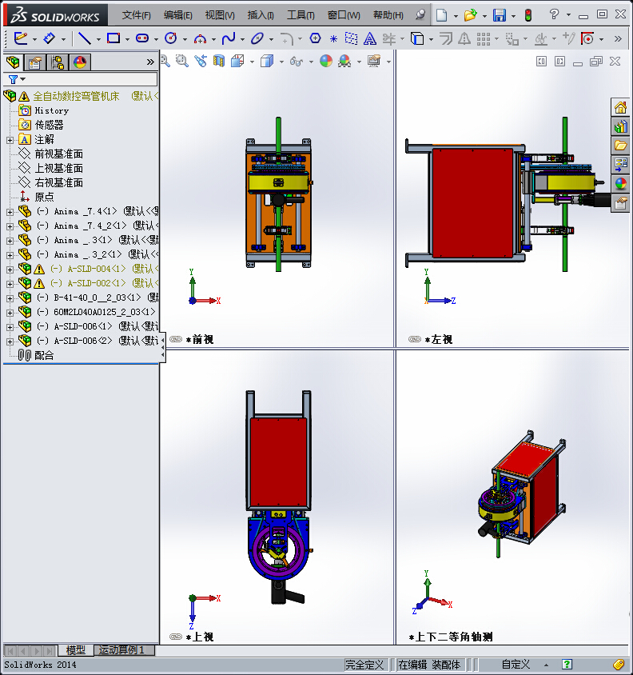
Task: Activate the Tangent Arc tool
Action: [200, 39]
